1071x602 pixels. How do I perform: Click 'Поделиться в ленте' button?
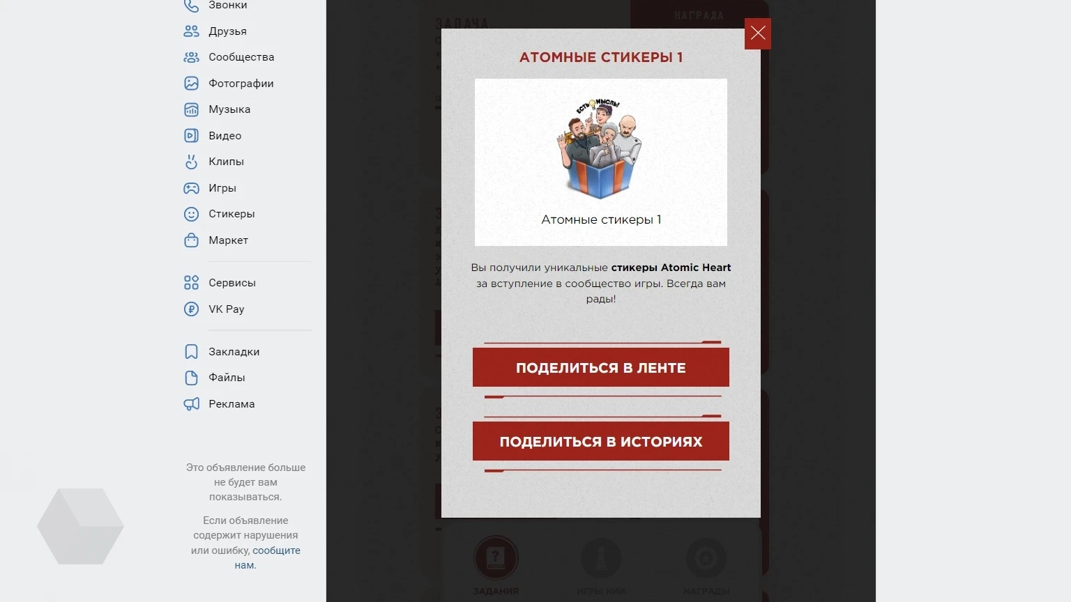(601, 367)
